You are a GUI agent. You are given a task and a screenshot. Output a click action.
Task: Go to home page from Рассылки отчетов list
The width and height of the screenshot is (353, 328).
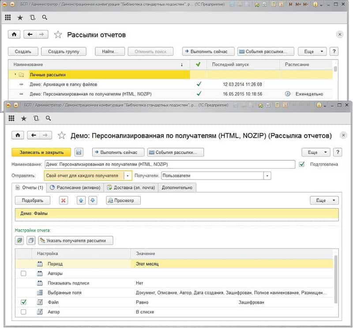[x=14, y=34]
